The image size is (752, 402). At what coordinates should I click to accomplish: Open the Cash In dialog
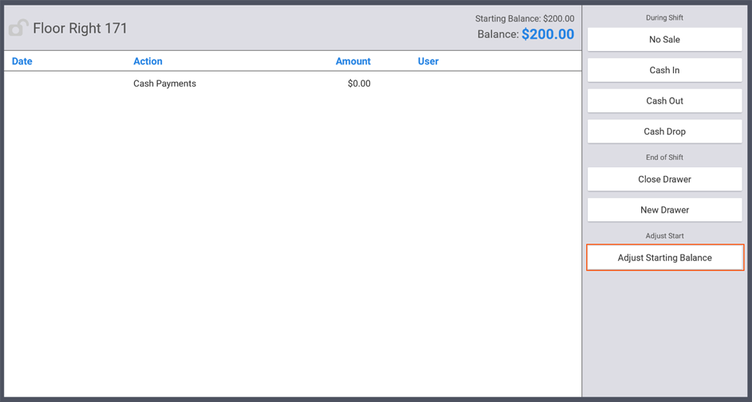pos(664,70)
